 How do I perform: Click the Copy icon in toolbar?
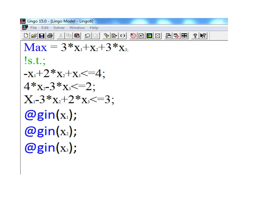click(69, 36)
